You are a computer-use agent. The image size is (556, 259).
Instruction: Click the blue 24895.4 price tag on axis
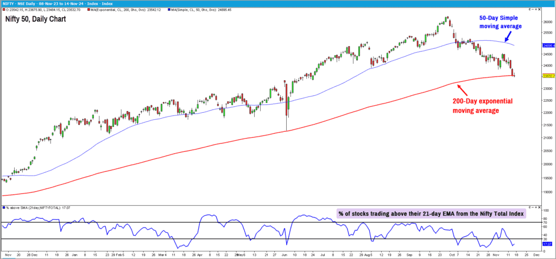pos(547,46)
